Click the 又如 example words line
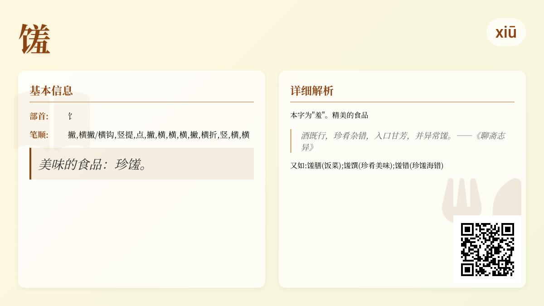Viewport: 544px width, 306px height. [x=367, y=165]
